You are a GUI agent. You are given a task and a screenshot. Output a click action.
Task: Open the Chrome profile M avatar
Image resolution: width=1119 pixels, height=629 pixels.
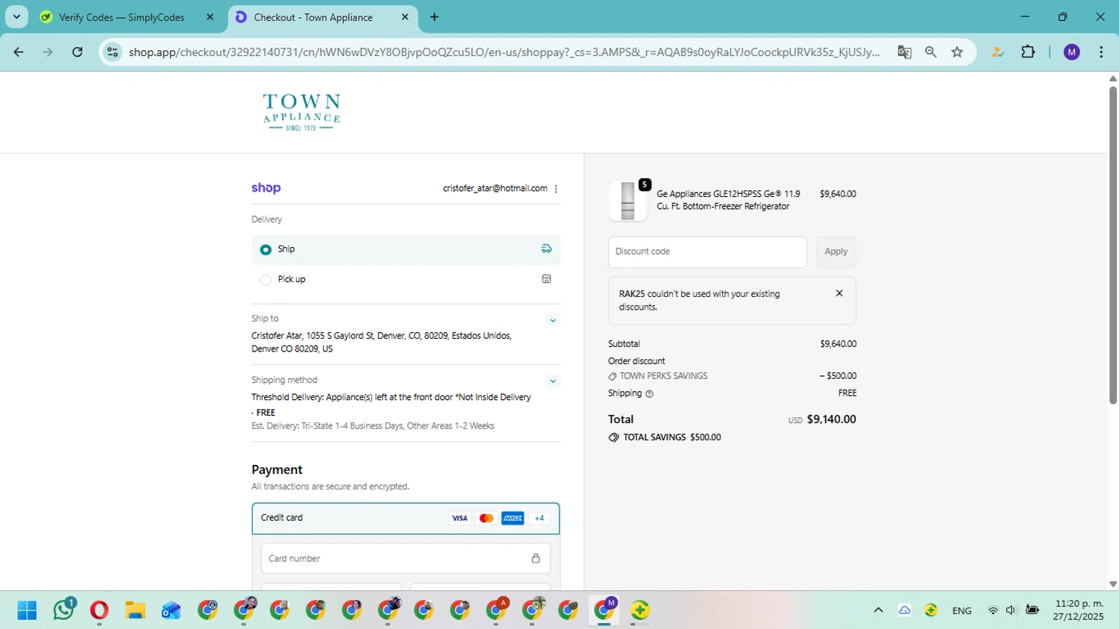tap(1071, 52)
